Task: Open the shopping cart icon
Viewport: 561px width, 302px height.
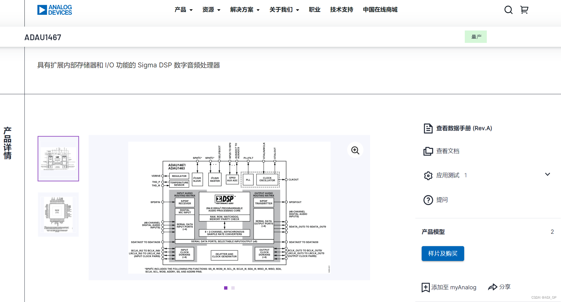Action: point(525,10)
